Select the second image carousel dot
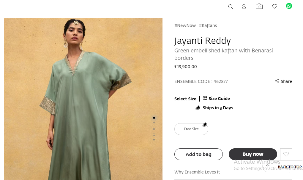303x180 pixels. (154, 123)
